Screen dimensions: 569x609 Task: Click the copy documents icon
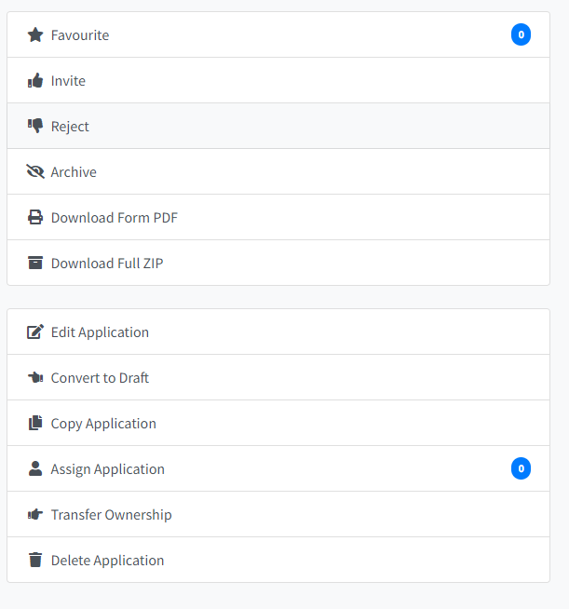click(35, 423)
